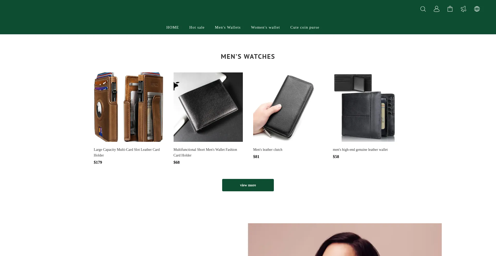Go to the HOME menu item
The width and height of the screenshot is (496, 256).
pyautogui.click(x=173, y=27)
